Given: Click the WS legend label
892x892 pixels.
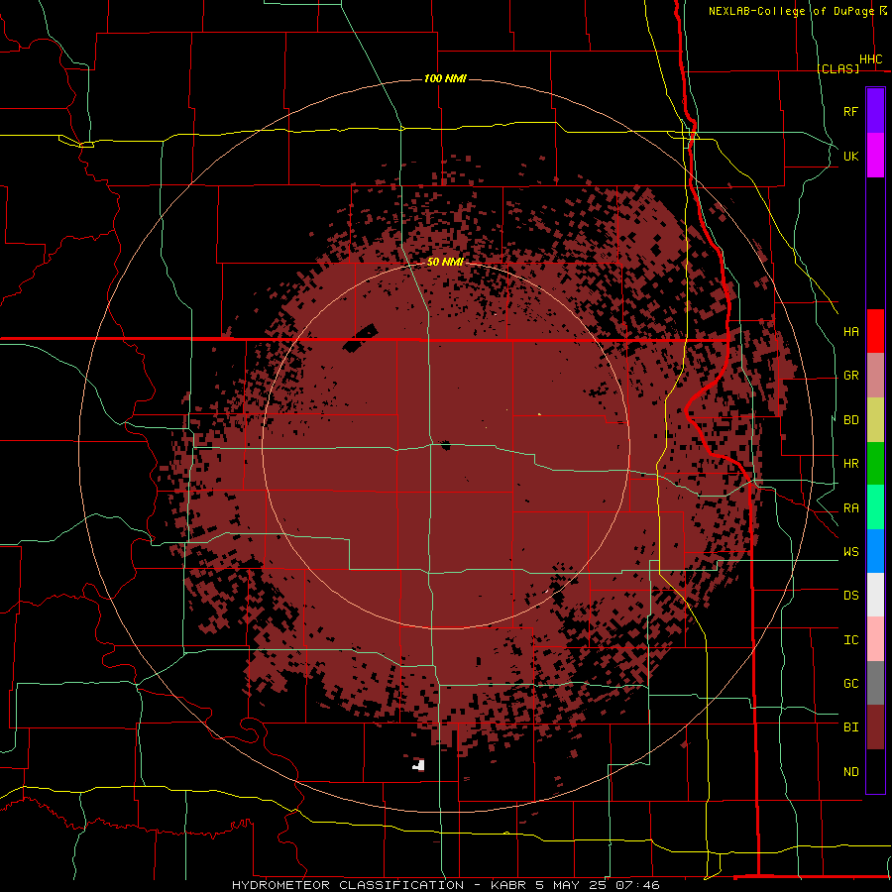Looking at the screenshot, I should pyautogui.click(x=850, y=552).
